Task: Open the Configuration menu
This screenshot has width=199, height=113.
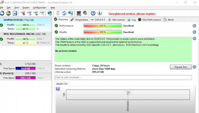Action: [x=39, y=8]
